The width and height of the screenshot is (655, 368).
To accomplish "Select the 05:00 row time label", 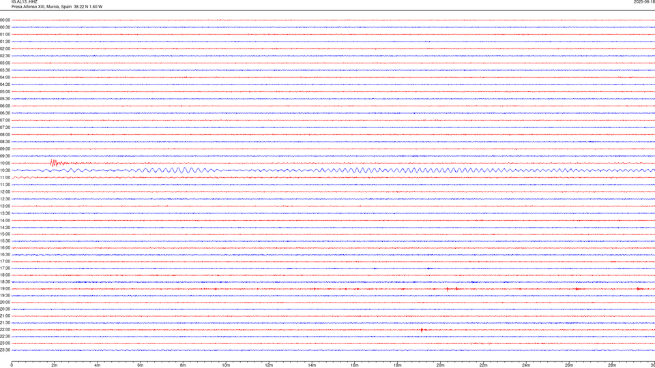I will (5, 91).
